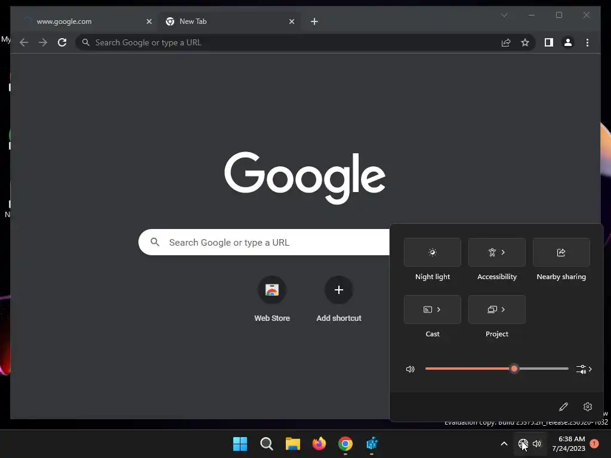Click the network globe tray icon
611x458 pixels.
click(x=523, y=444)
